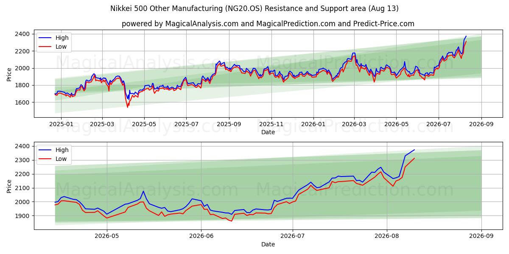Click the '2025-01' x-axis label in the top chart
Screen dimensions: 509x254
[x=61, y=124]
